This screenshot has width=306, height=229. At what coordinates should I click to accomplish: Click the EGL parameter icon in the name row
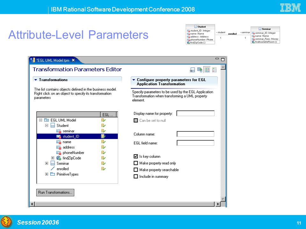click(103, 142)
